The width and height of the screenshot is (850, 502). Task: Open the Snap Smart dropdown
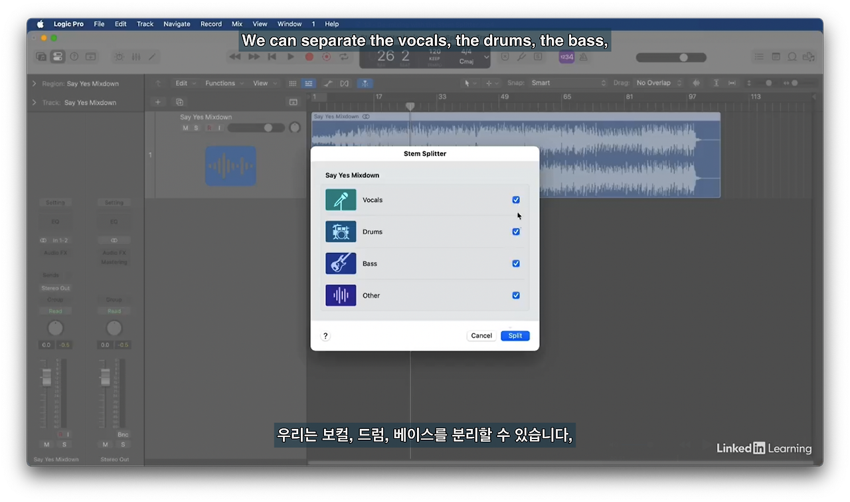(x=568, y=83)
